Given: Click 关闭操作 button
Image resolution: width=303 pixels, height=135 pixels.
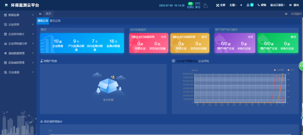Looking at the screenshot, I should (x=296, y=14).
